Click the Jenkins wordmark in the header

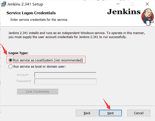click(x=124, y=12)
